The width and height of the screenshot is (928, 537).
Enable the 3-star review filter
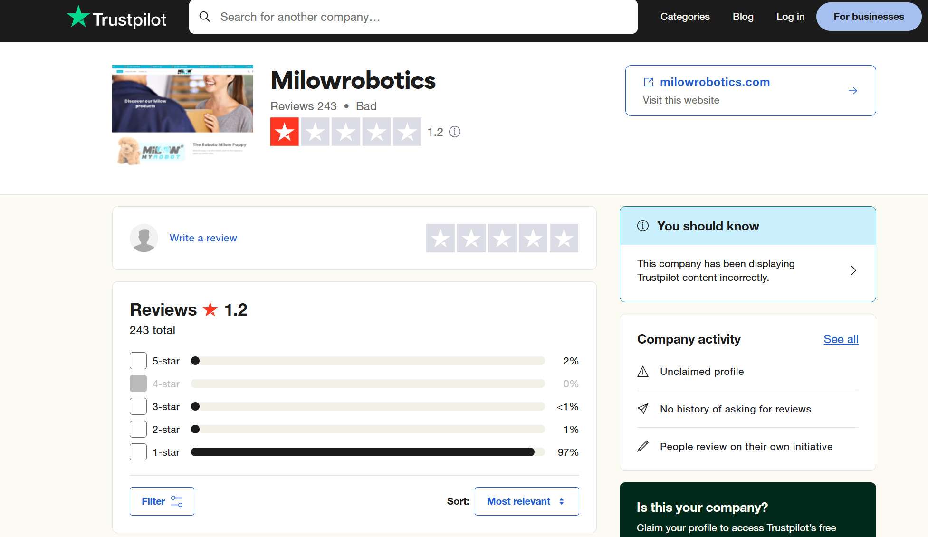click(x=138, y=406)
